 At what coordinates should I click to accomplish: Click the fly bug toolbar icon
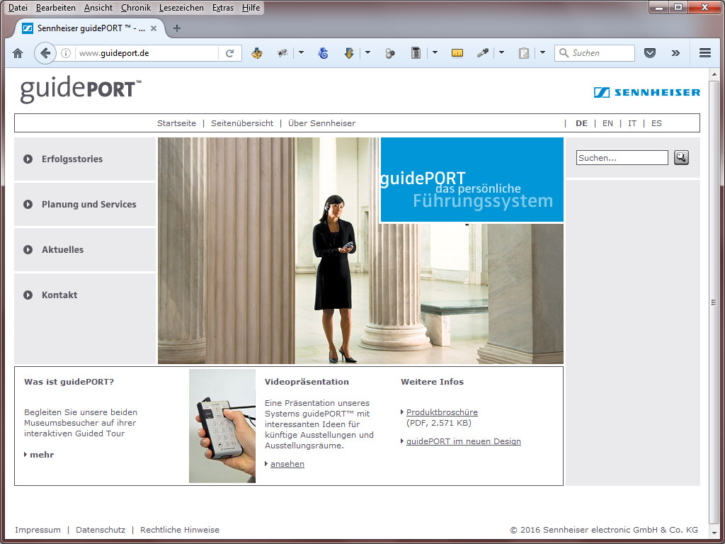[282, 53]
